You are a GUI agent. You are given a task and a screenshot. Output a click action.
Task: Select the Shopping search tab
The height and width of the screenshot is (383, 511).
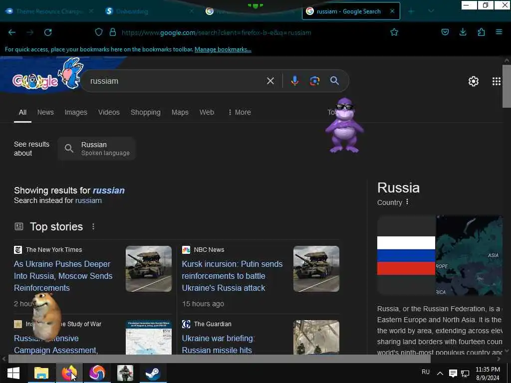pyautogui.click(x=146, y=112)
